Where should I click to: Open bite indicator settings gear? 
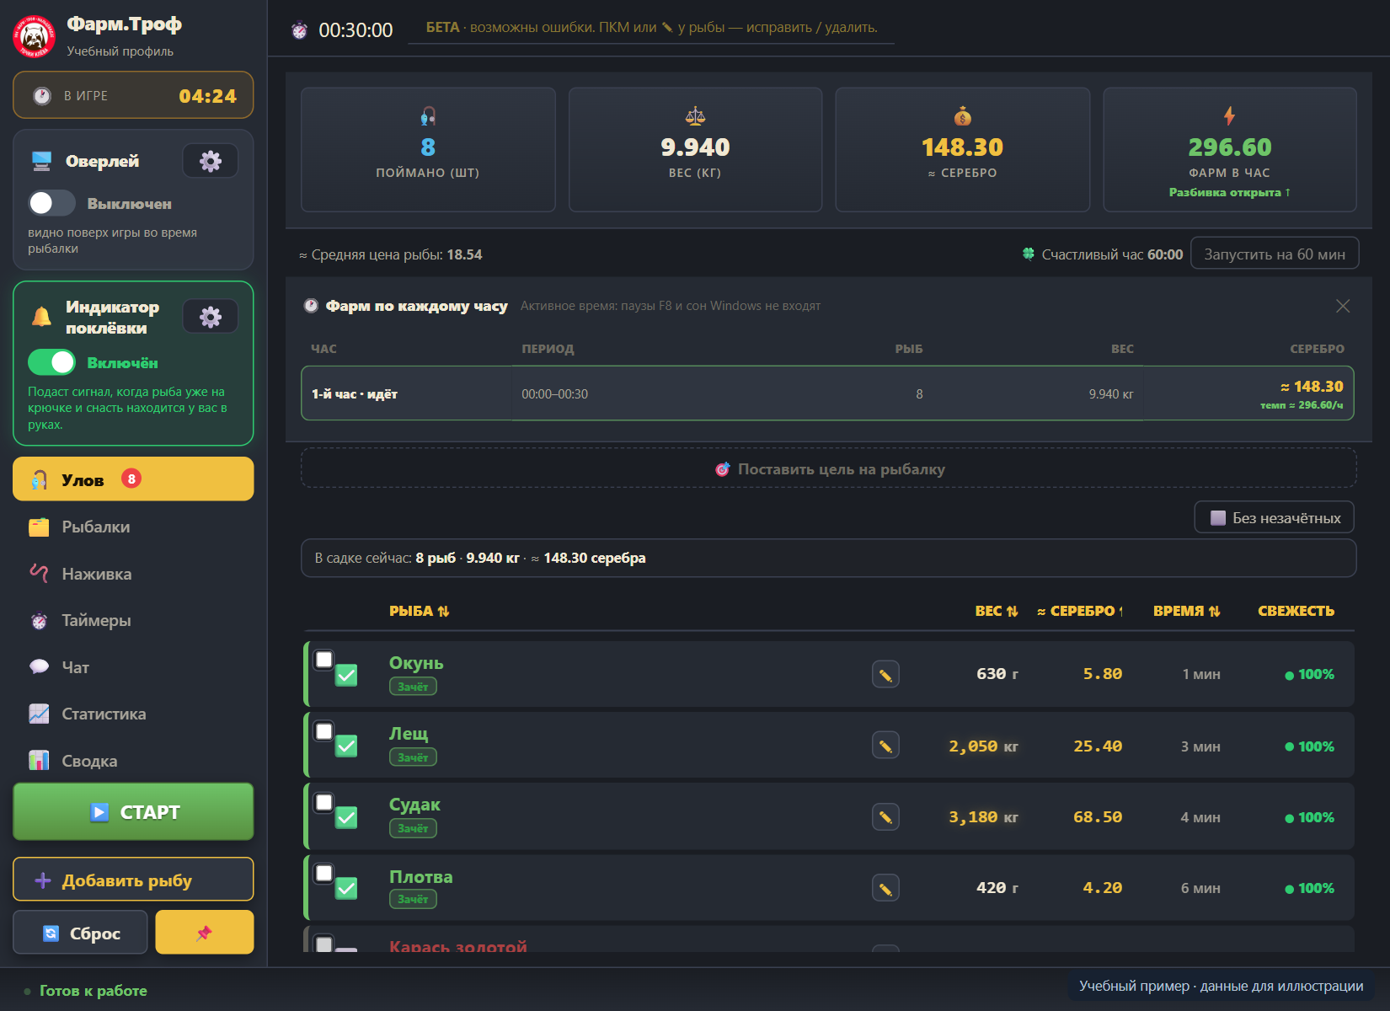(211, 317)
